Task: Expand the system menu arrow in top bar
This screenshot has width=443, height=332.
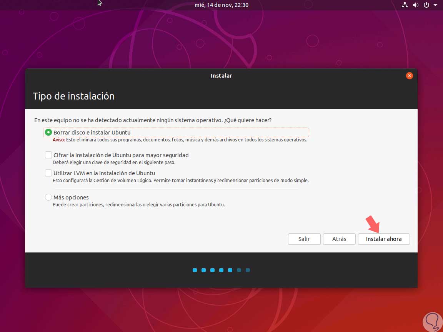Action: click(x=435, y=5)
